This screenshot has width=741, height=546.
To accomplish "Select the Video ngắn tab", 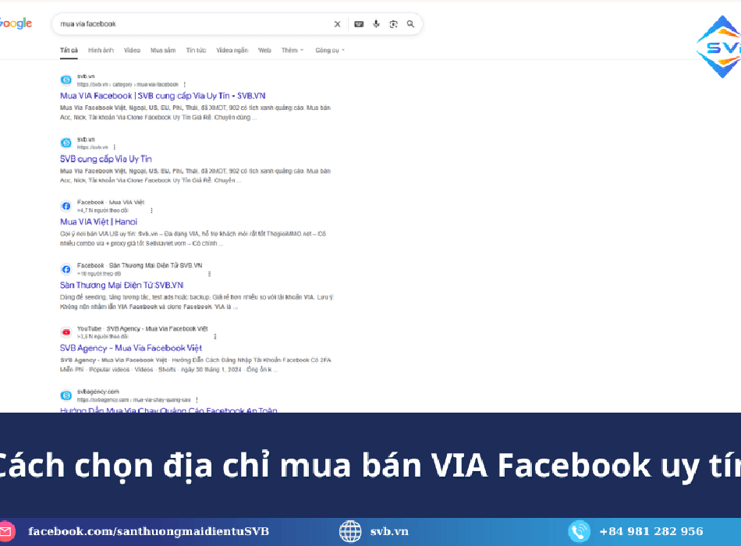I will (232, 50).
